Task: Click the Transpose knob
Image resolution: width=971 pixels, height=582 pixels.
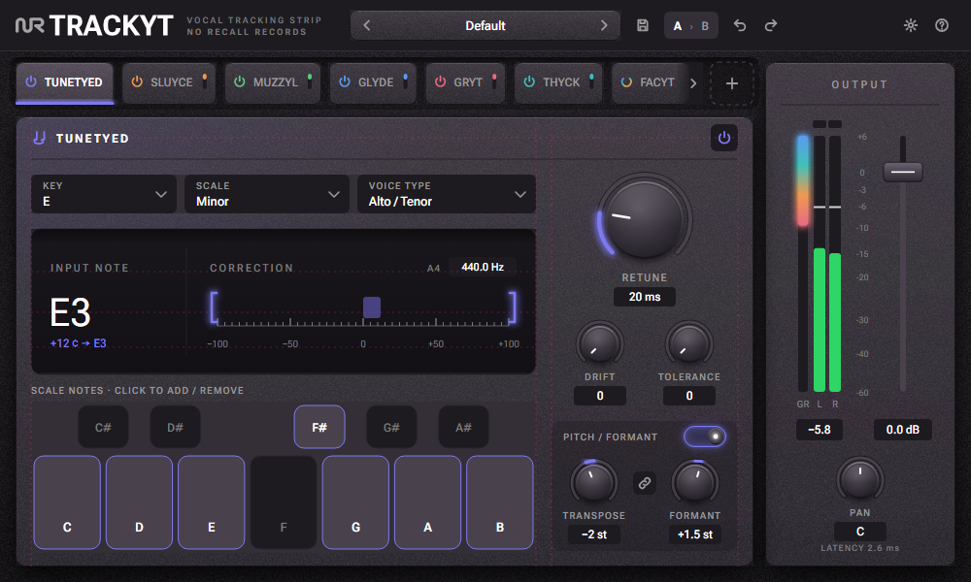Action: (x=593, y=482)
